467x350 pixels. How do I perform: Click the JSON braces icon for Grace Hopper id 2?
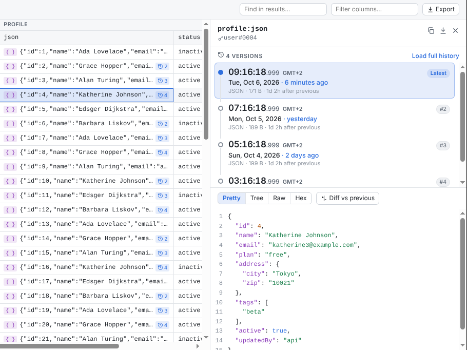tap(10, 66)
